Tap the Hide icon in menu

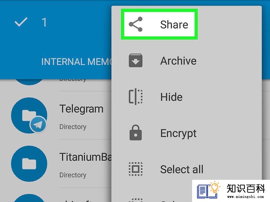pyautogui.click(x=136, y=97)
